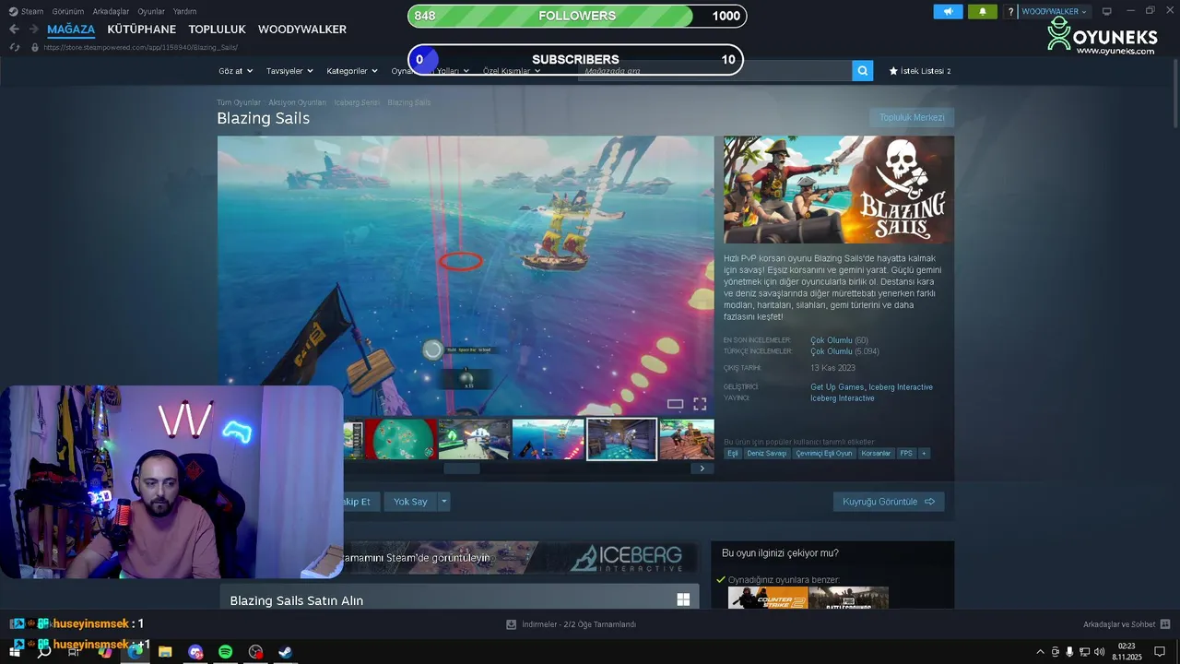
Task: Open the Oyunlar menu
Action: pos(151,11)
